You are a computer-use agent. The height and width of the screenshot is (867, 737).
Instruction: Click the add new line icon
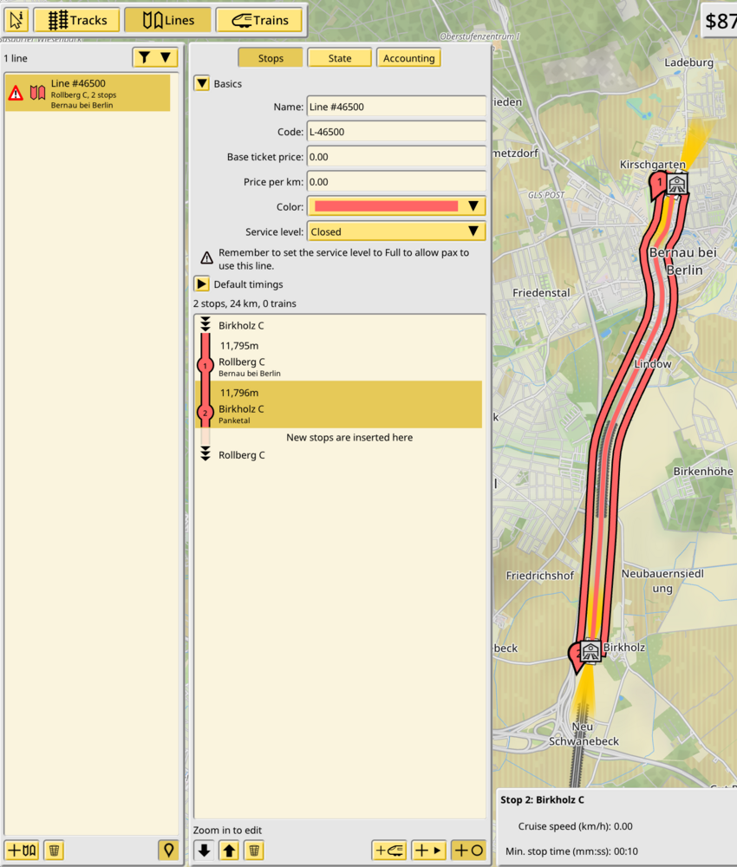point(22,850)
